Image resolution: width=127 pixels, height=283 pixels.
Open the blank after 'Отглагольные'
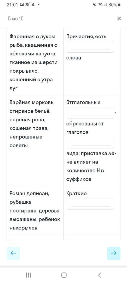[x=90, y=113]
